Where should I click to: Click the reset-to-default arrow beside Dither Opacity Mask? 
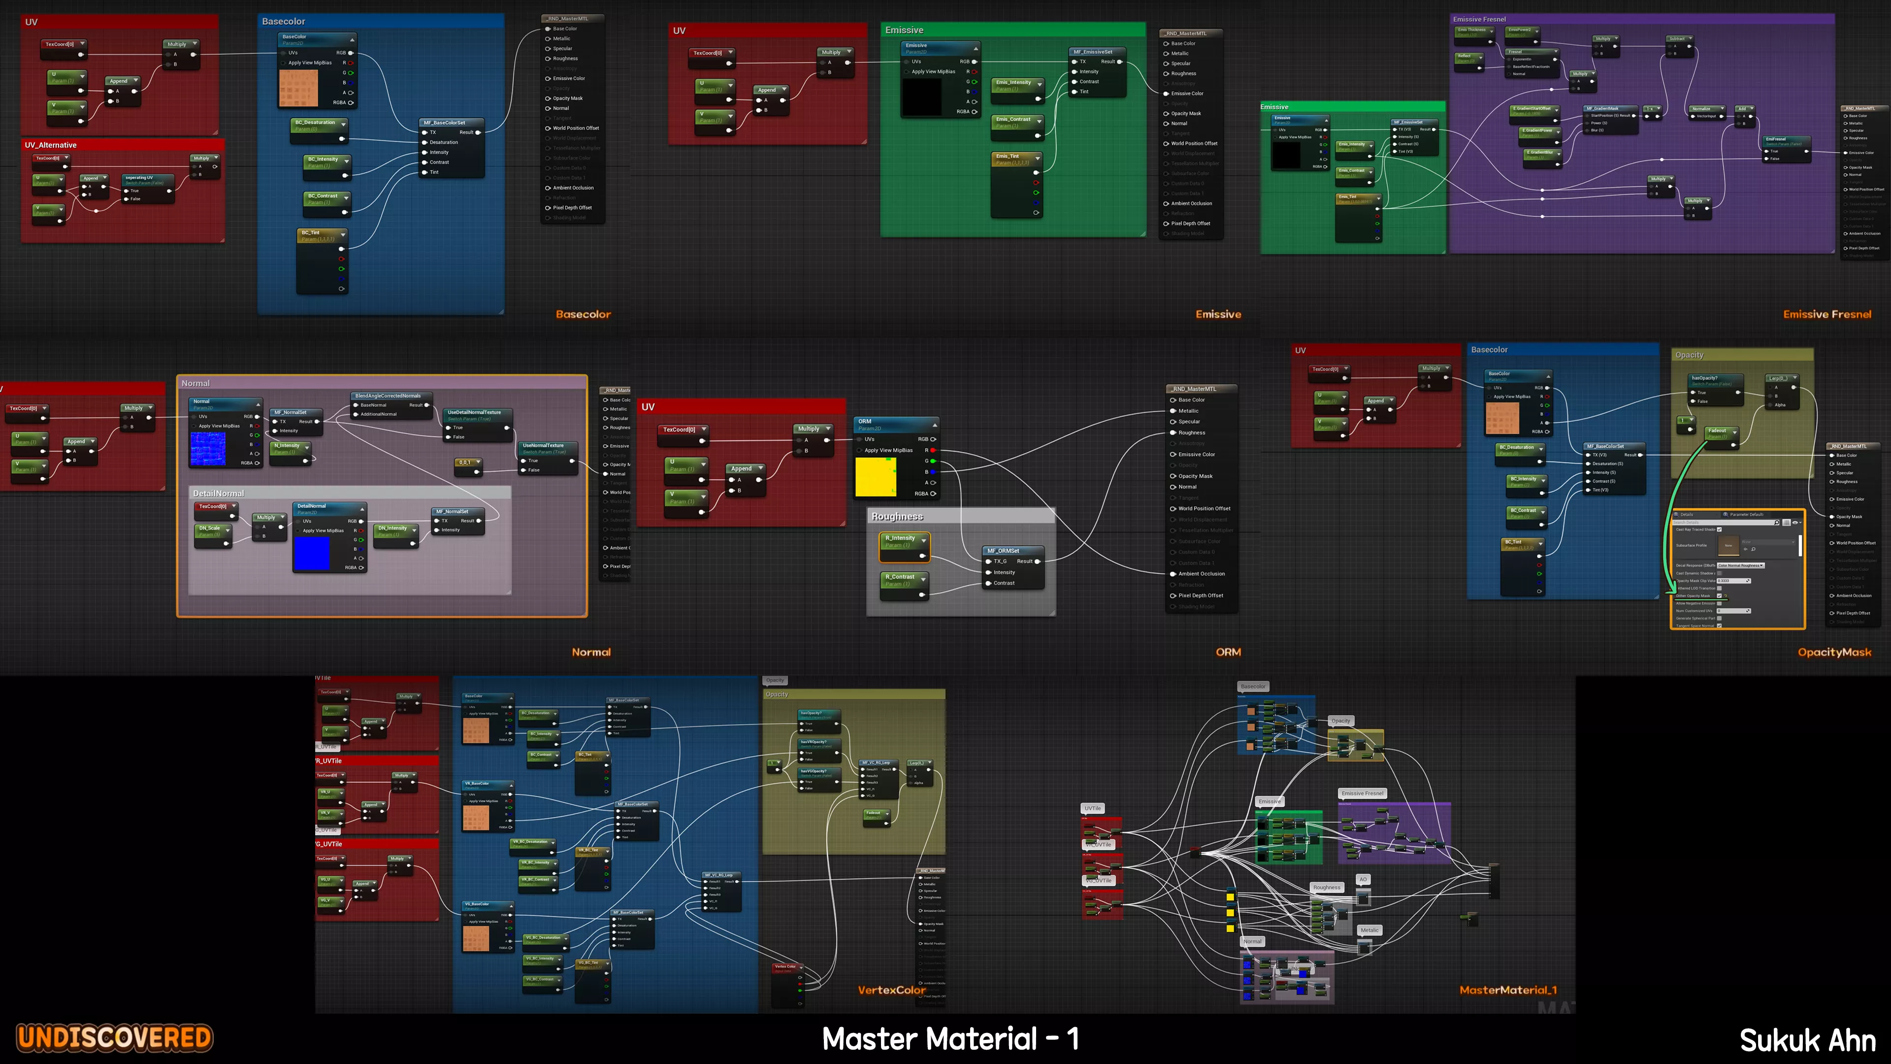point(1726,596)
